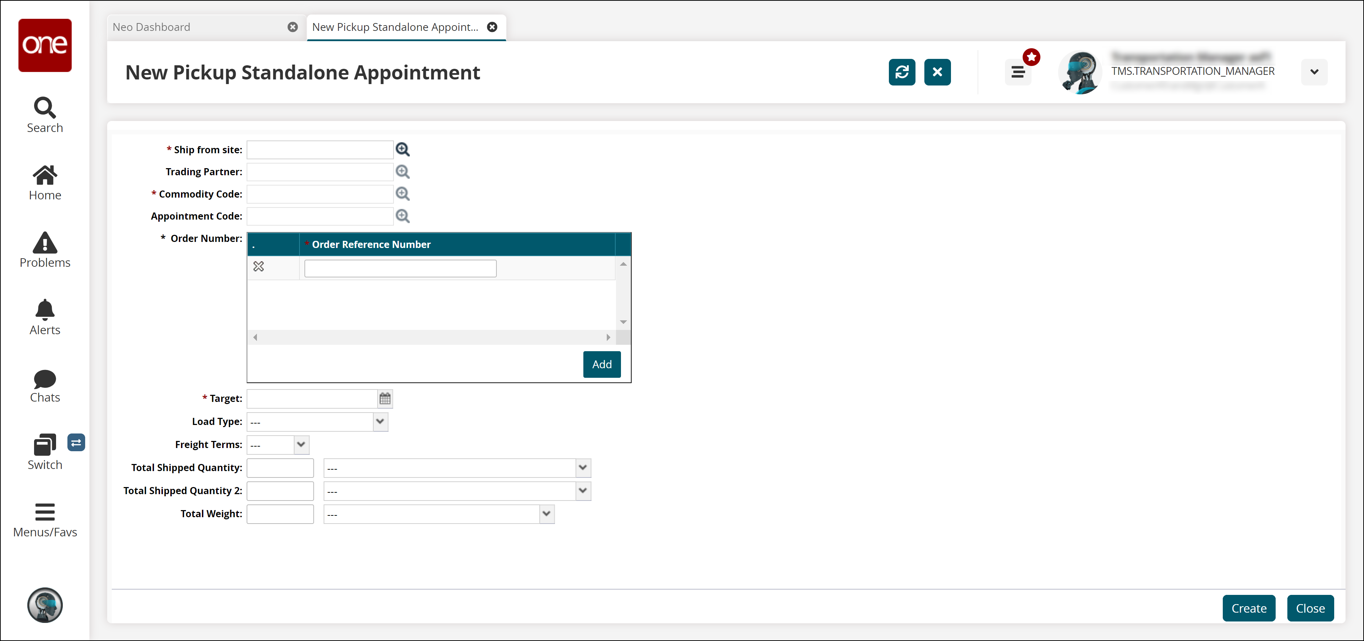This screenshot has width=1364, height=641.
Task: Open the Ship from site lookup magnifier
Action: [x=402, y=150]
